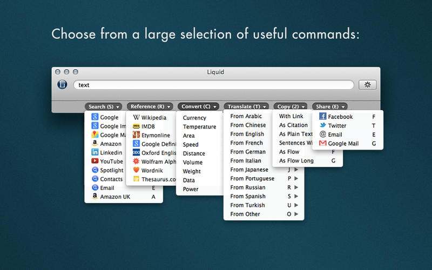Select the Facebook icon in Share menu

click(x=323, y=117)
